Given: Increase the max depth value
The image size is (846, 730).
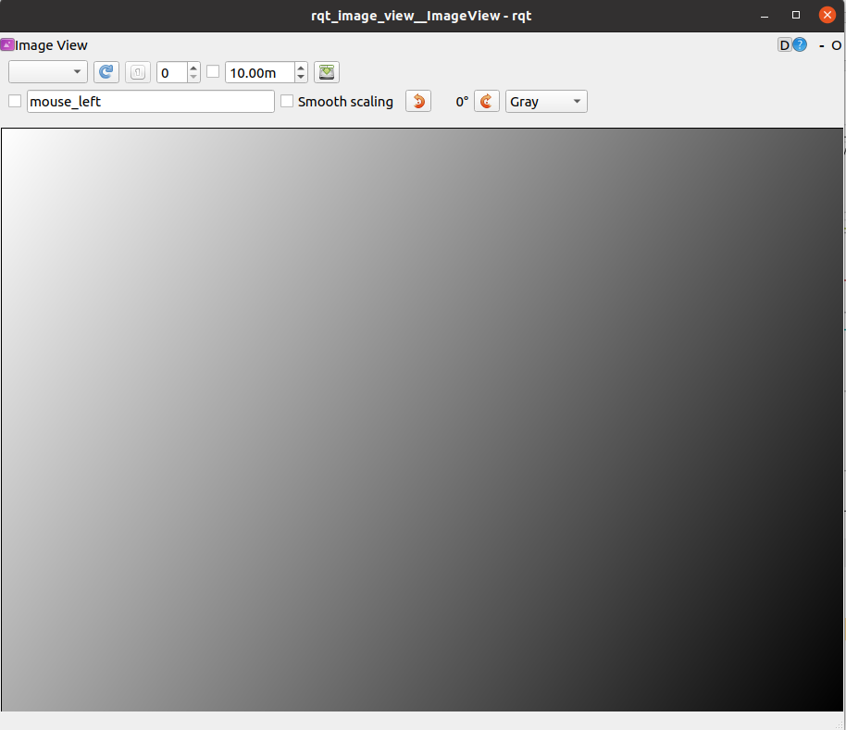Looking at the screenshot, I should [x=301, y=68].
